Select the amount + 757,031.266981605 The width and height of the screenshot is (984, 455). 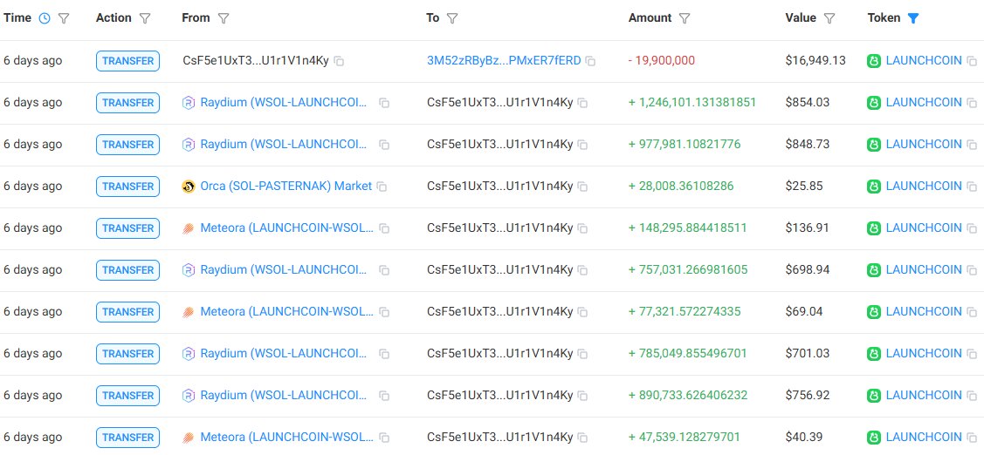tap(688, 269)
